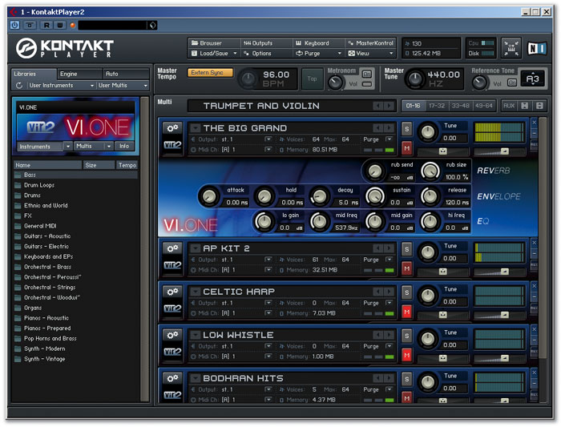This screenshot has width=561, height=427.
Task: Solo The Big Grand instrument
Action: (406, 129)
